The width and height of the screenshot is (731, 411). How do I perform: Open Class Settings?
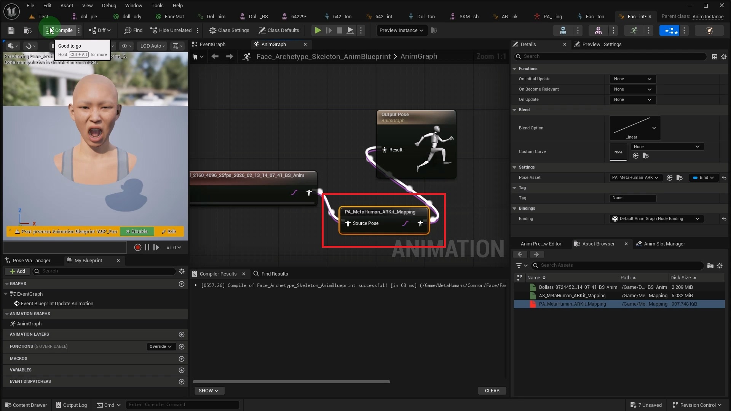(x=229, y=30)
